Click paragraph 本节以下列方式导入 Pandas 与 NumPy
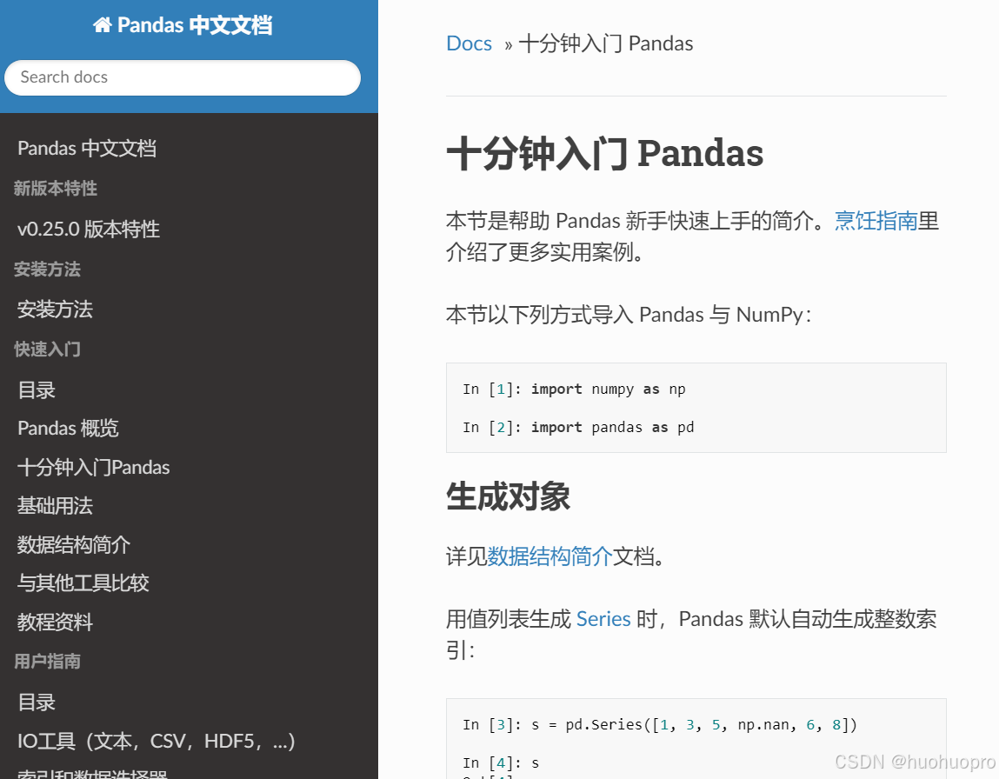This screenshot has height=779, width=999. pyautogui.click(x=629, y=315)
